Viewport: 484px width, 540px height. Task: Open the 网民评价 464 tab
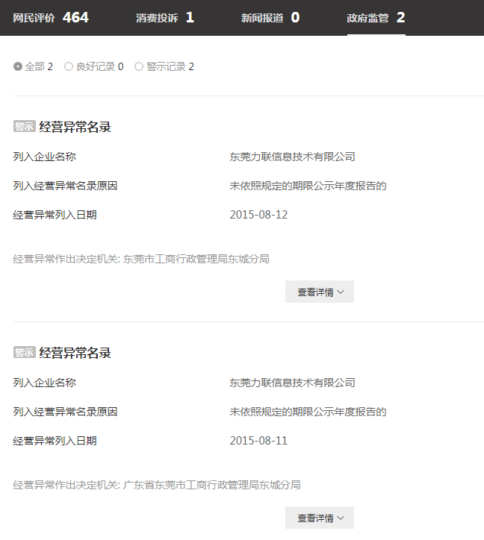coord(51,18)
